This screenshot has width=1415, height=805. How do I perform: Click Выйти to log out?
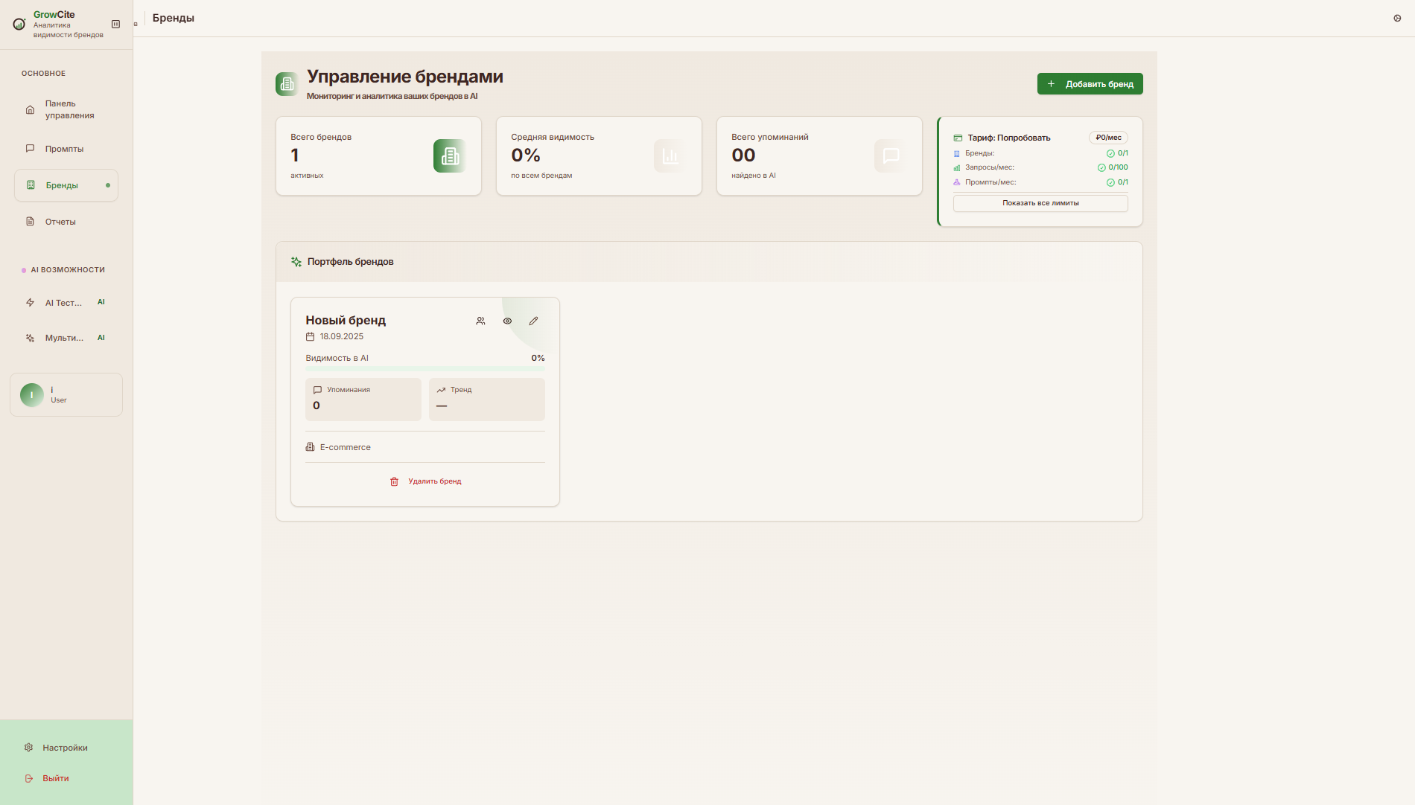point(55,778)
